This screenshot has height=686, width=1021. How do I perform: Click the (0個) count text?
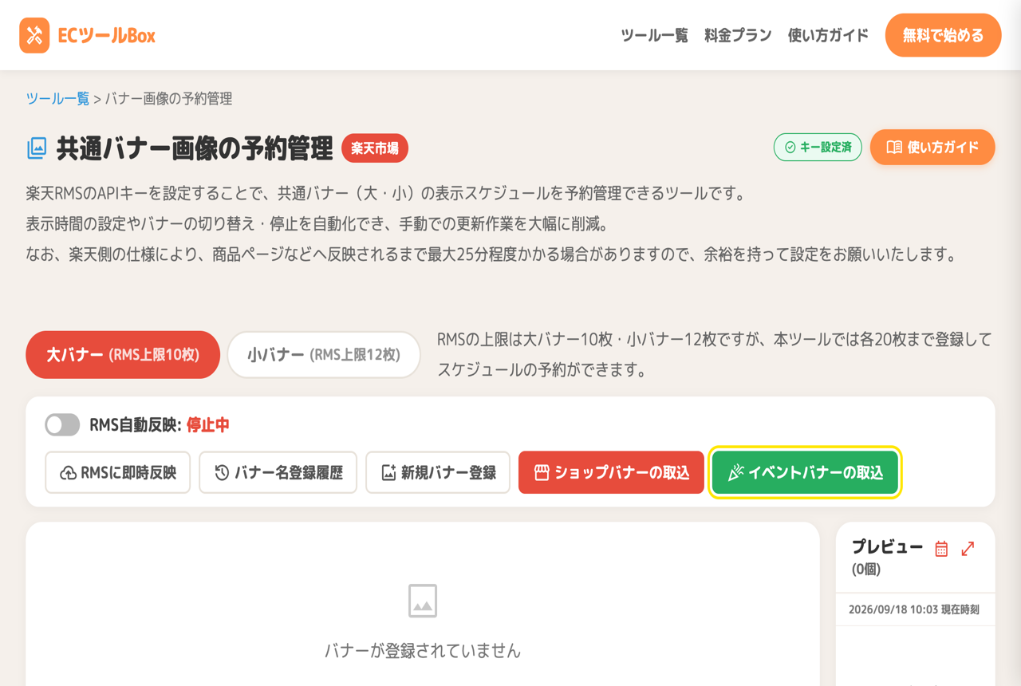866,570
